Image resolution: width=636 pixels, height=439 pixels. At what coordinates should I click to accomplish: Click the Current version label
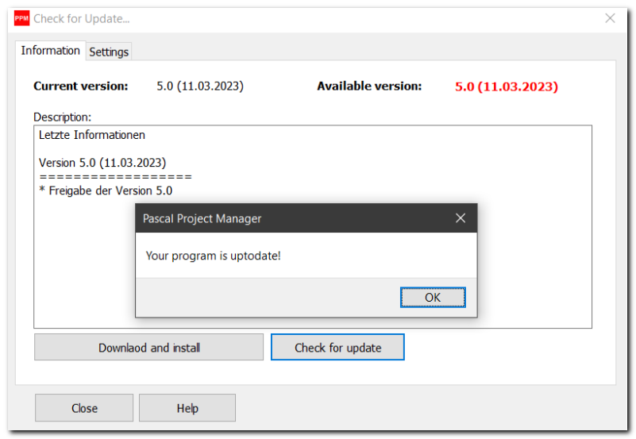coord(80,86)
